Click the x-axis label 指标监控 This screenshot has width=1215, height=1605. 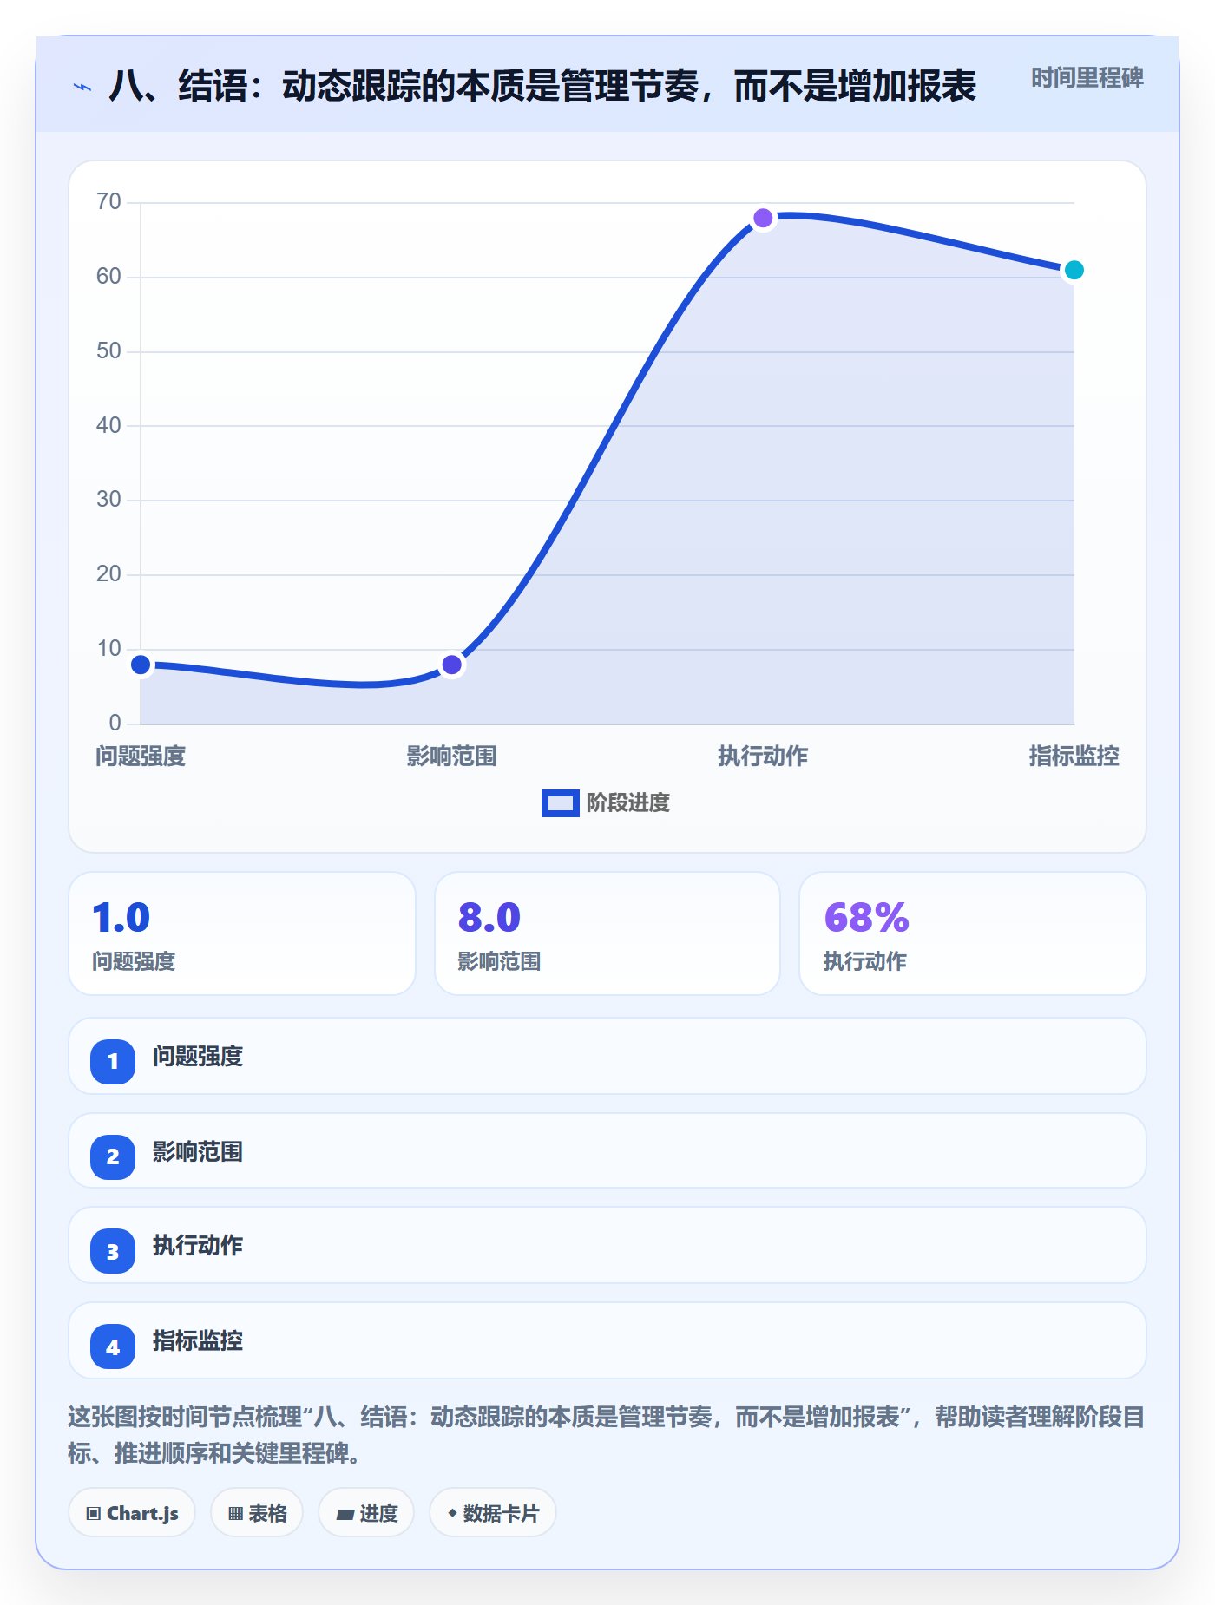(x=1074, y=757)
